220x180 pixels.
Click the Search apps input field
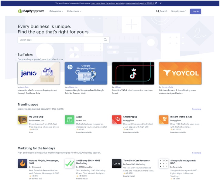61,40
